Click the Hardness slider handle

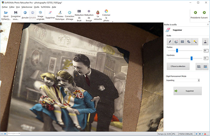tap(191, 58)
